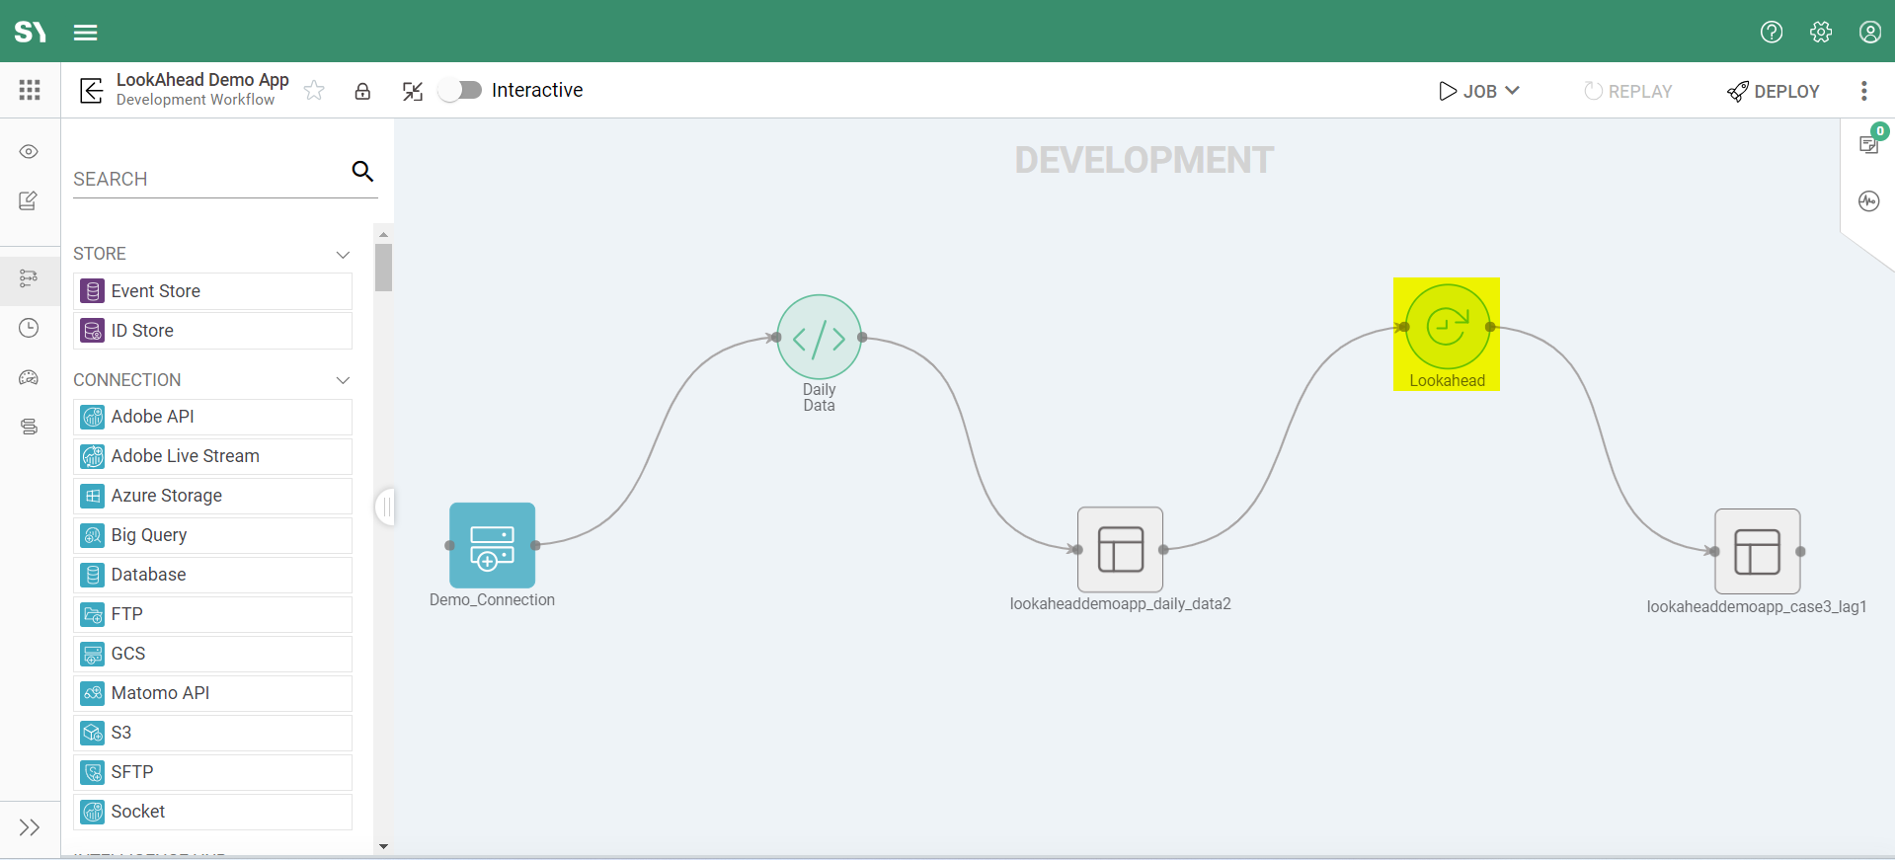1895x860 pixels.
Task: Toggle the workflow lock icon
Action: point(362,91)
